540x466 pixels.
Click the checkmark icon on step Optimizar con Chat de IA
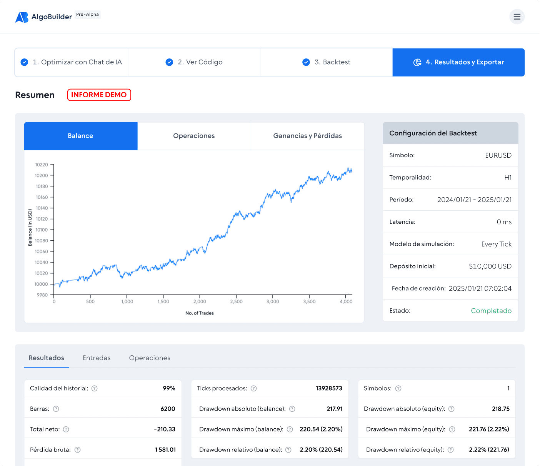pos(24,62)
